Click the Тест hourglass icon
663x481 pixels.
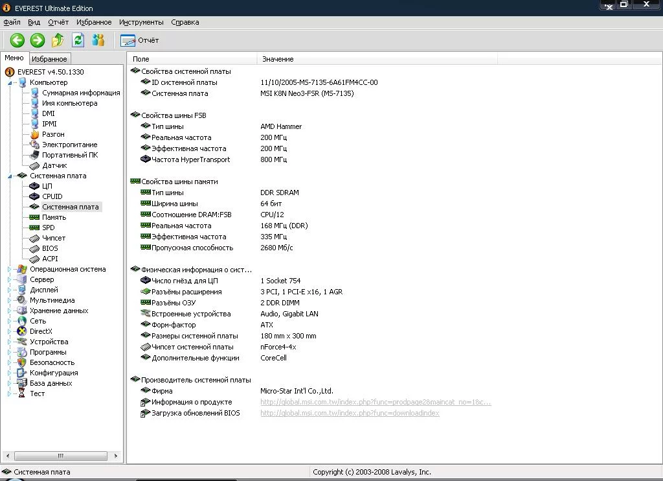(22, 393)
